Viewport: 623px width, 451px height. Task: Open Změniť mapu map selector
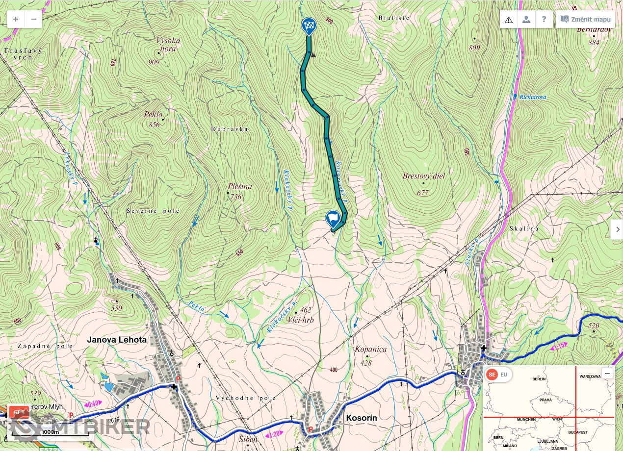[585, 20]
